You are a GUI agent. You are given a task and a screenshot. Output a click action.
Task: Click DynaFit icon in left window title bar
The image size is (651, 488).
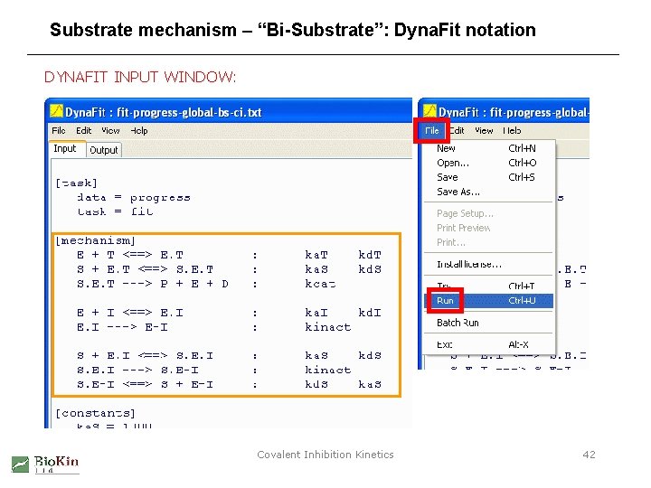56,111
